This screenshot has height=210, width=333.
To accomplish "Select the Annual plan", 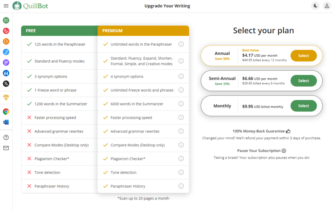I will pos(303,56).
